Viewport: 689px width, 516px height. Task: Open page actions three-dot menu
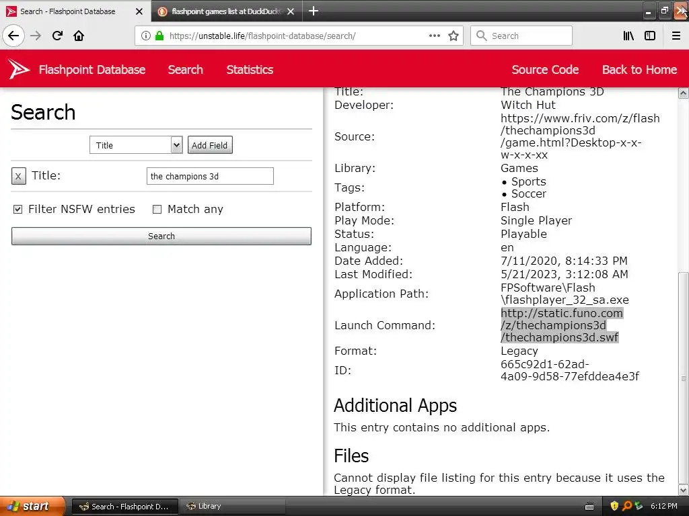point(434,36)
